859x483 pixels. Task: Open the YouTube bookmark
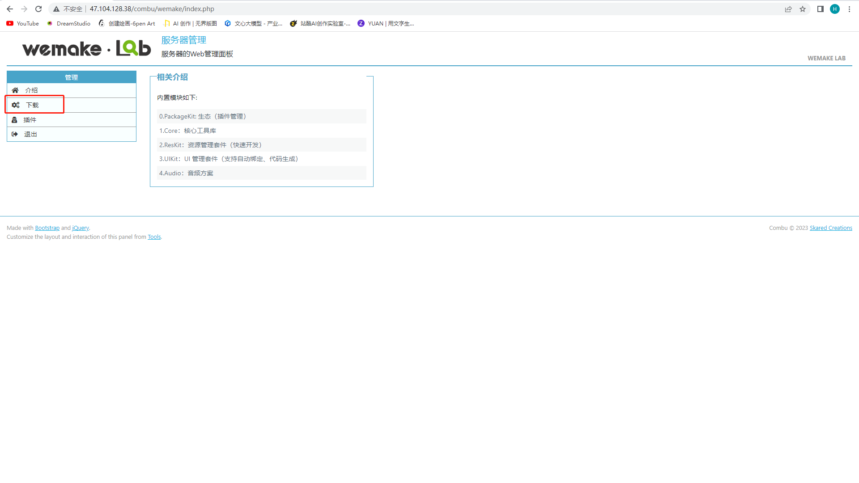pos(23,23)
